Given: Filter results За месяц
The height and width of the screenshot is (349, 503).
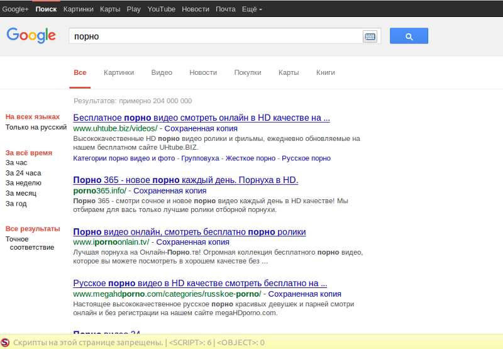Looking at the screenshot, I should click(21, 194).
